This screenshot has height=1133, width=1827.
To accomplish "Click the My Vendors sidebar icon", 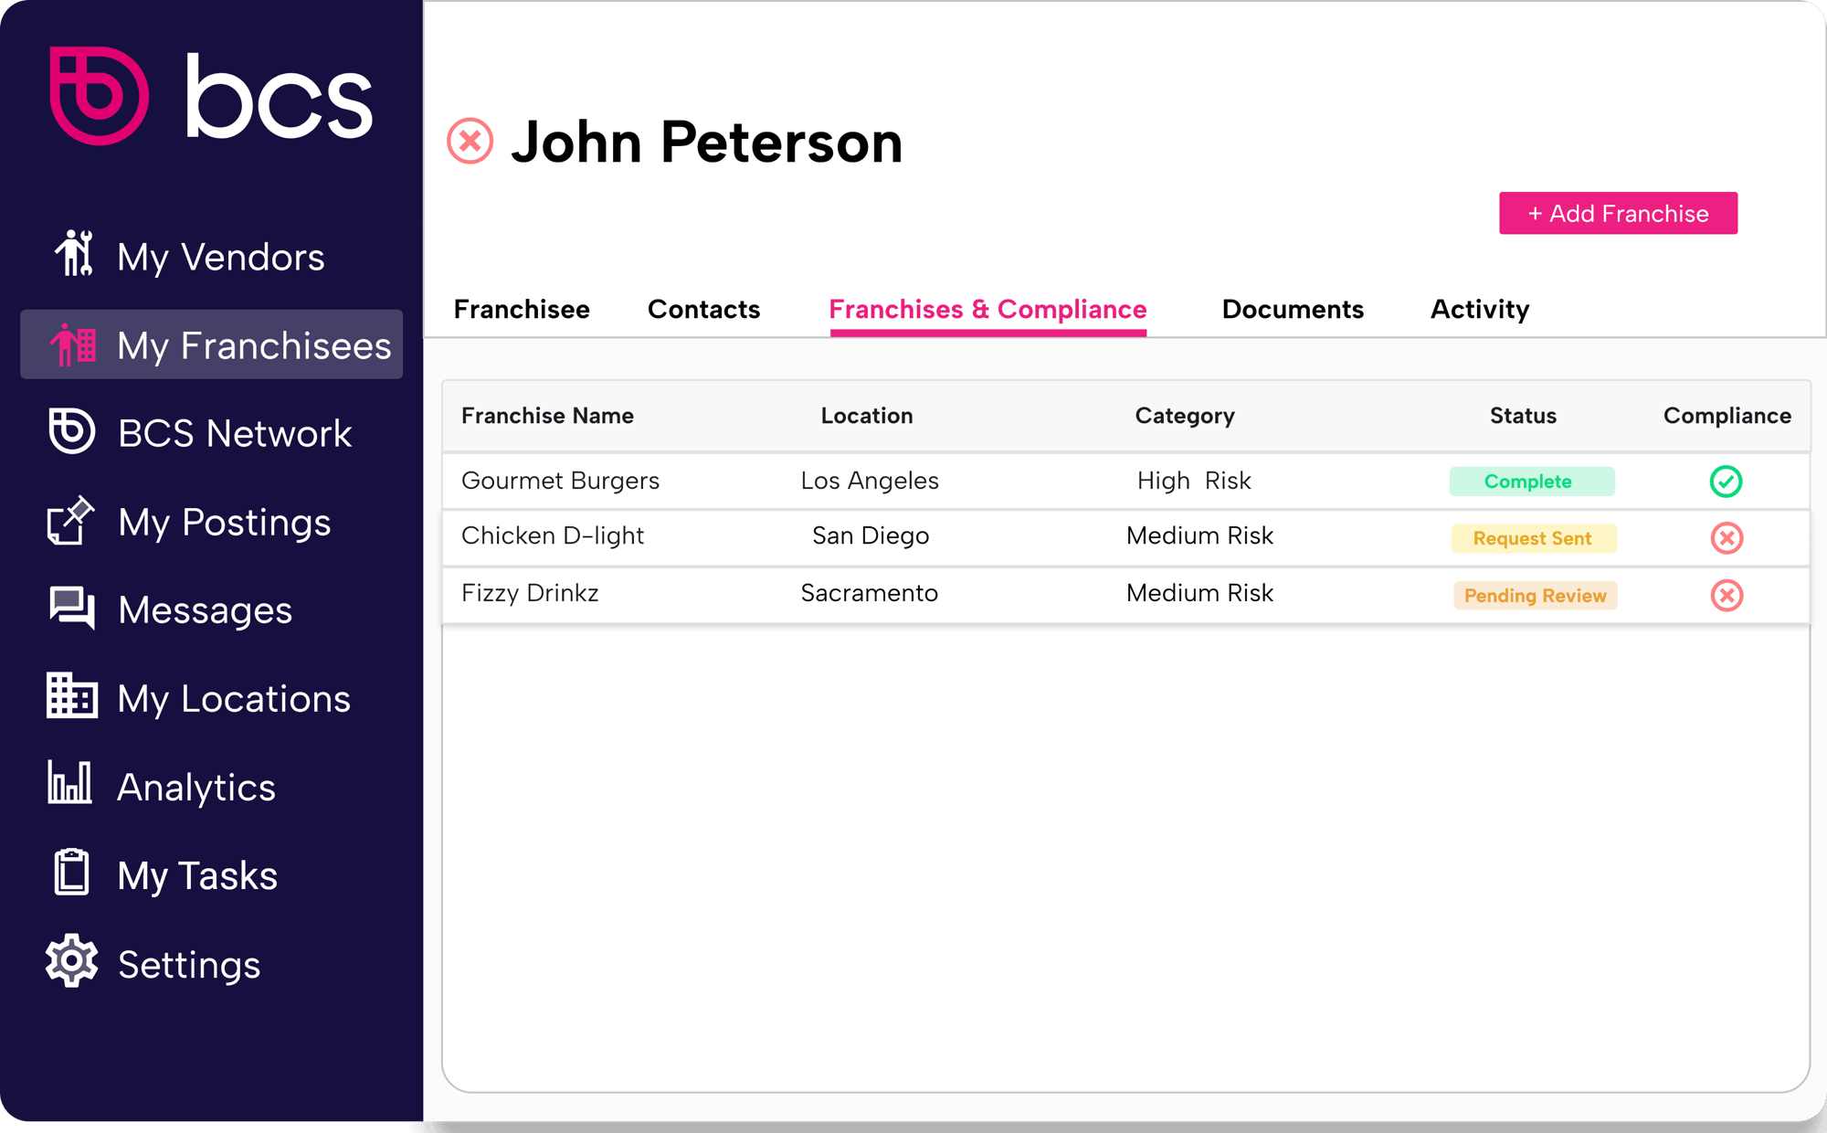I will [69, 255].
